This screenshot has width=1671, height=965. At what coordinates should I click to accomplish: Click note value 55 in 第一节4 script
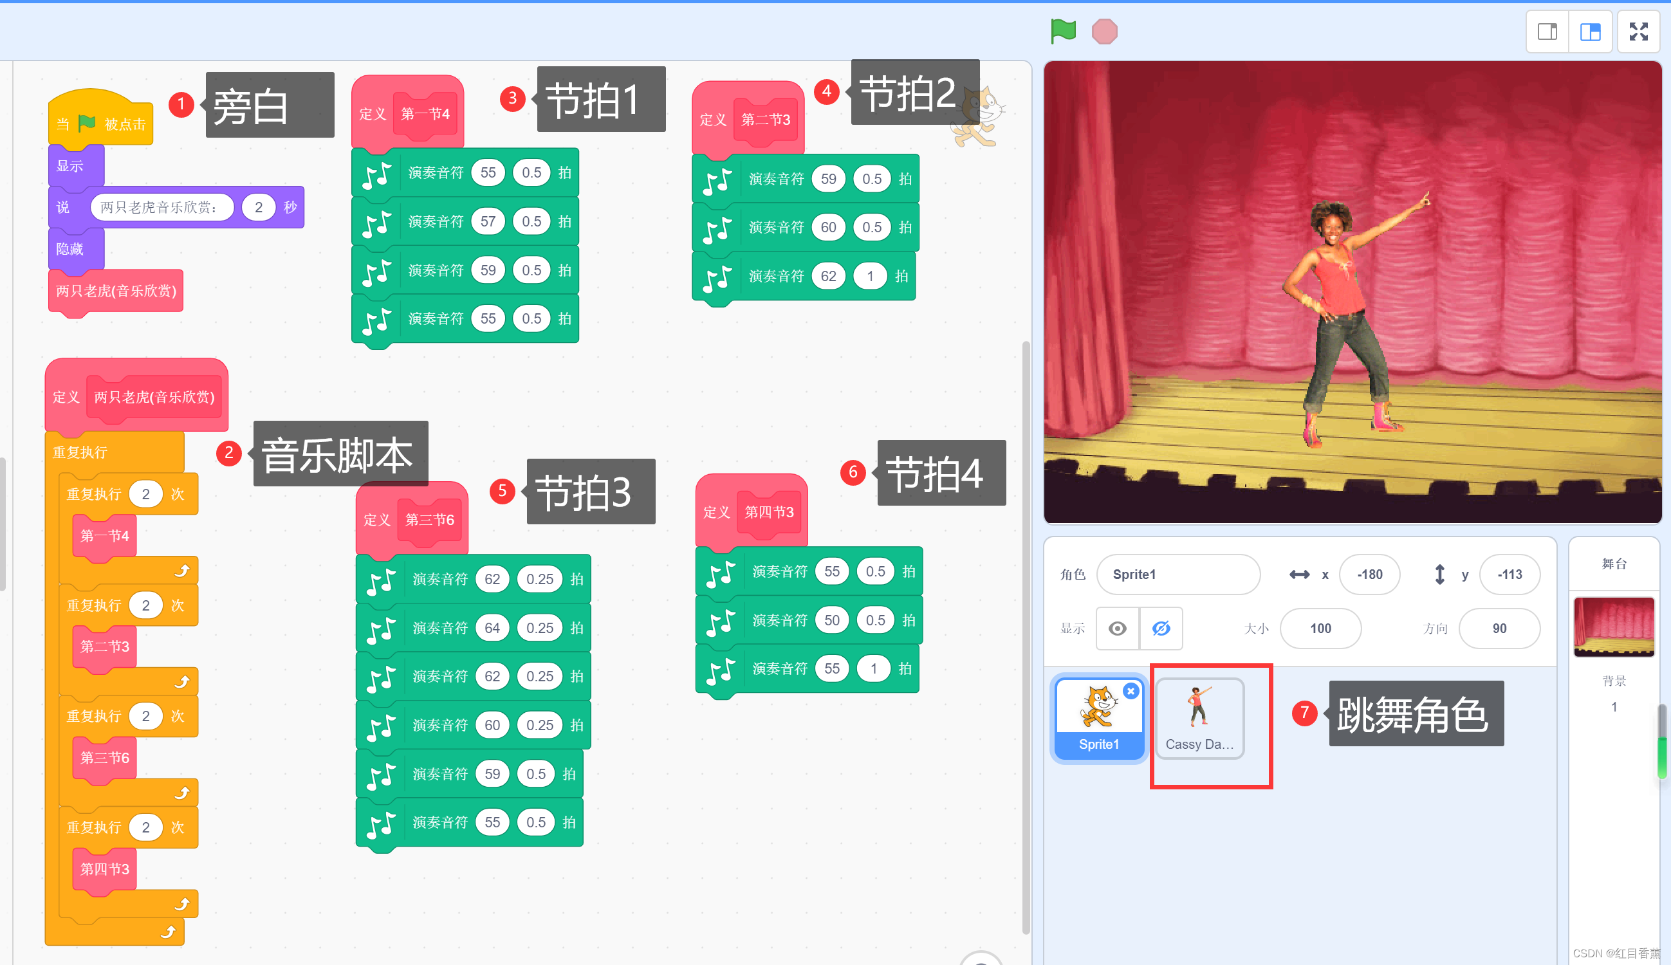pos(488,173)
